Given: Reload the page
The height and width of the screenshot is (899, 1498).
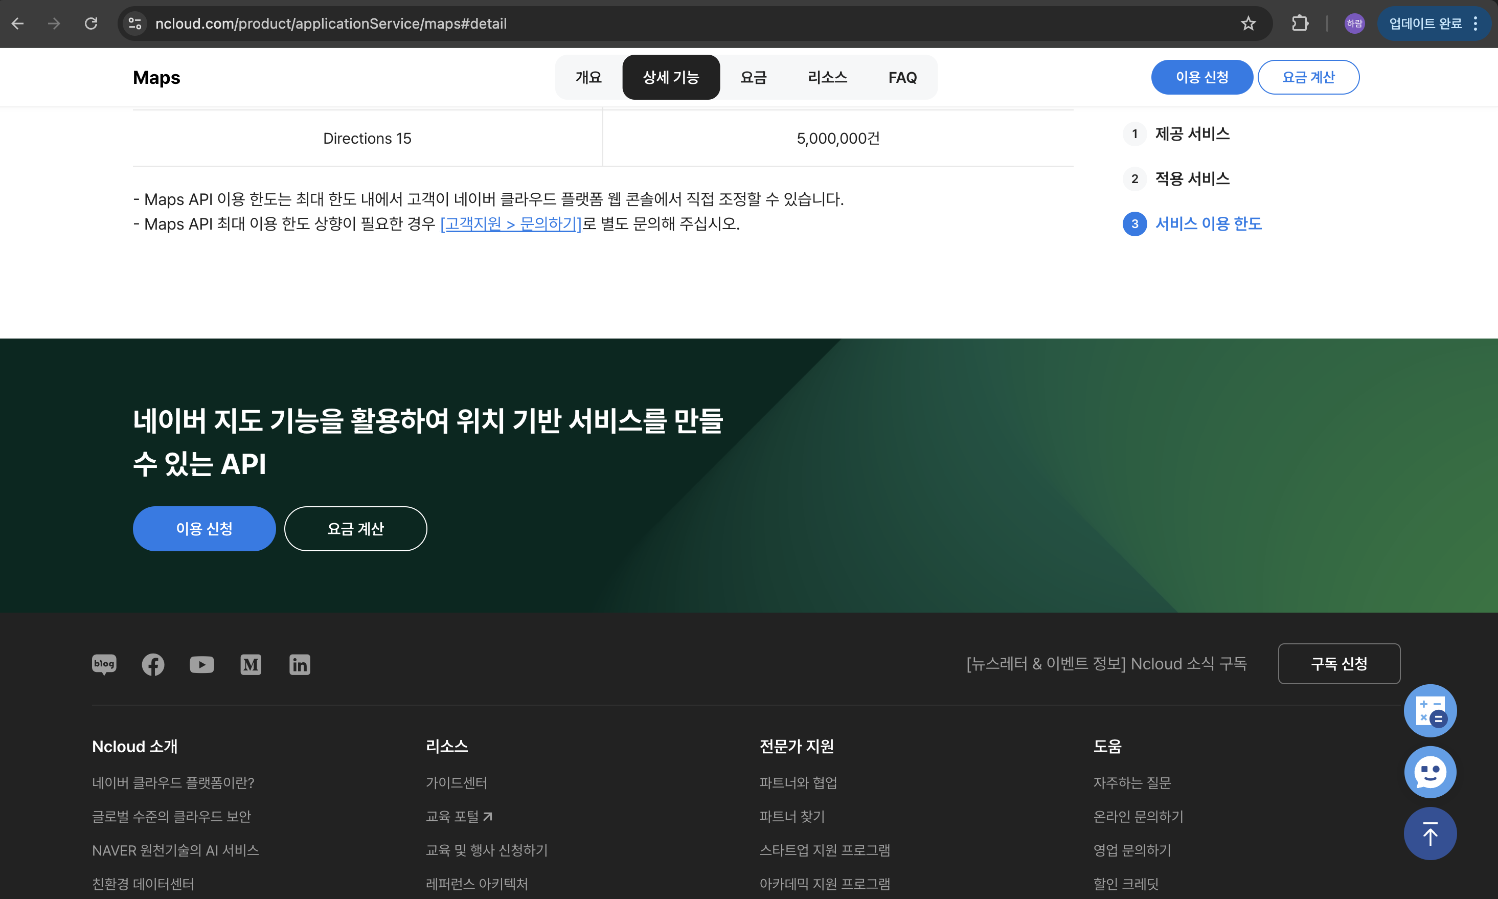Looking at the screenshot, I should [x=91, y=24].
